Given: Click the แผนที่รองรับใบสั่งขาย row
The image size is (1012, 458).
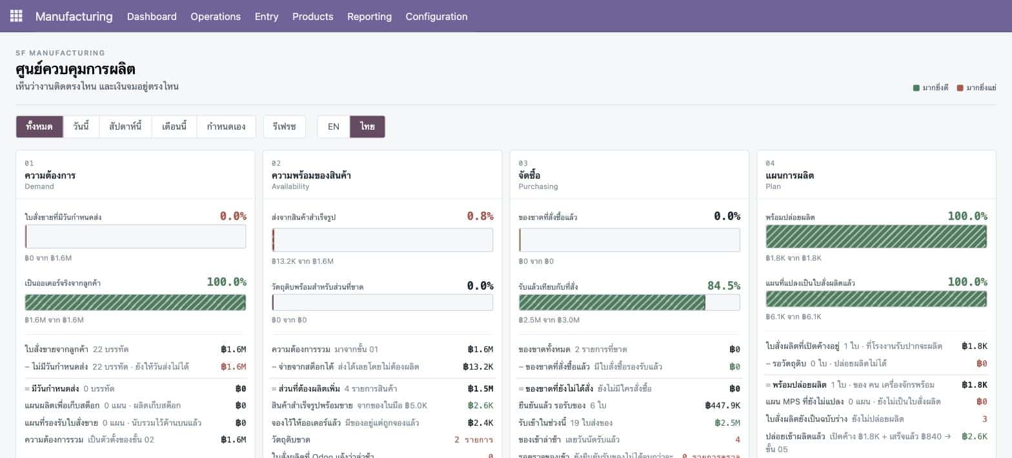Looking at the screenshot, I should tap(136, 423).
